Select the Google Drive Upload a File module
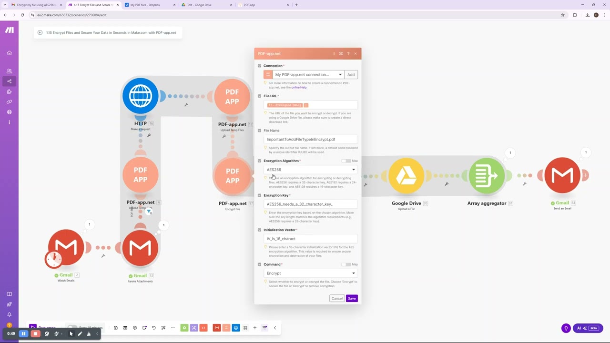610x343 pixels. [x=406, y=176]
